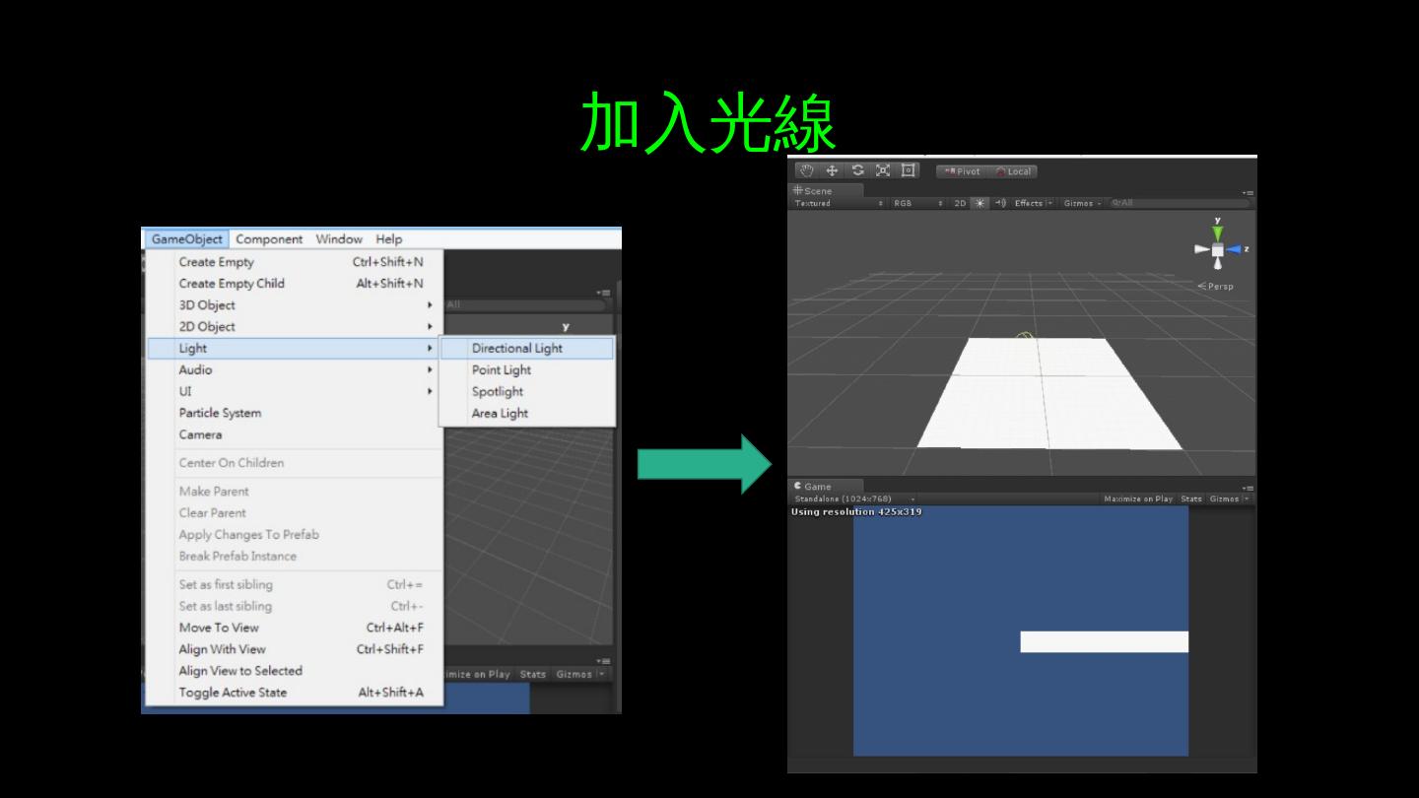Image resolution: width=1419 pixels, height=798 pixels.
Task: Switch to the Game tab
Action: 826,486
